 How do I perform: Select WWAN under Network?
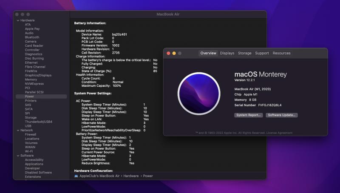pos(30,147)
